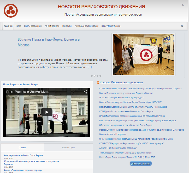189x173 pixels.
Task: Open news link Донецк: Апрель в Новороссии
Action: [113, 134]
